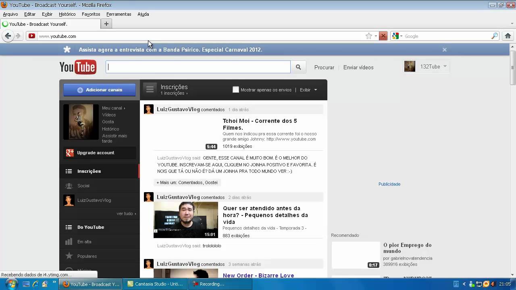Image resolution: width=516 pixels, height=290 pixels.
Task: Bookmark page with the star icon
Action: [368, 36]
